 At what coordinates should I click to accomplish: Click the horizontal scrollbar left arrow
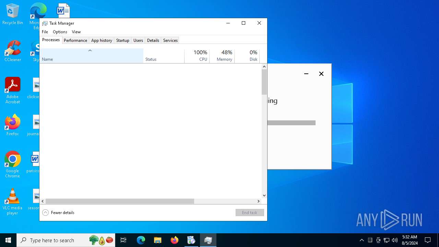pos(43,201)
